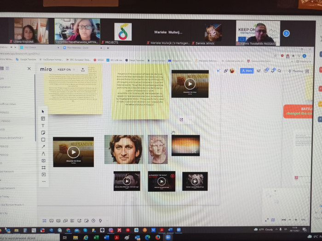Open more tools via three dots
Viewport: 322px width, 241px height.
tap(44, 181)
